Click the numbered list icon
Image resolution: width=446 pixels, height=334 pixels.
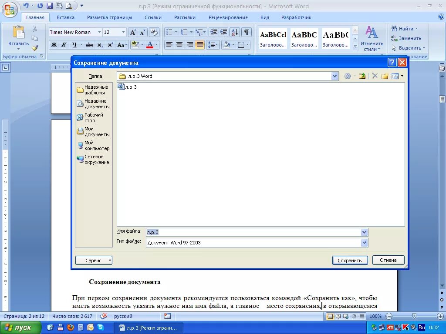coord(184,32)
